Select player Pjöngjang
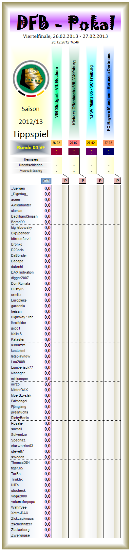 pos(19,407)
